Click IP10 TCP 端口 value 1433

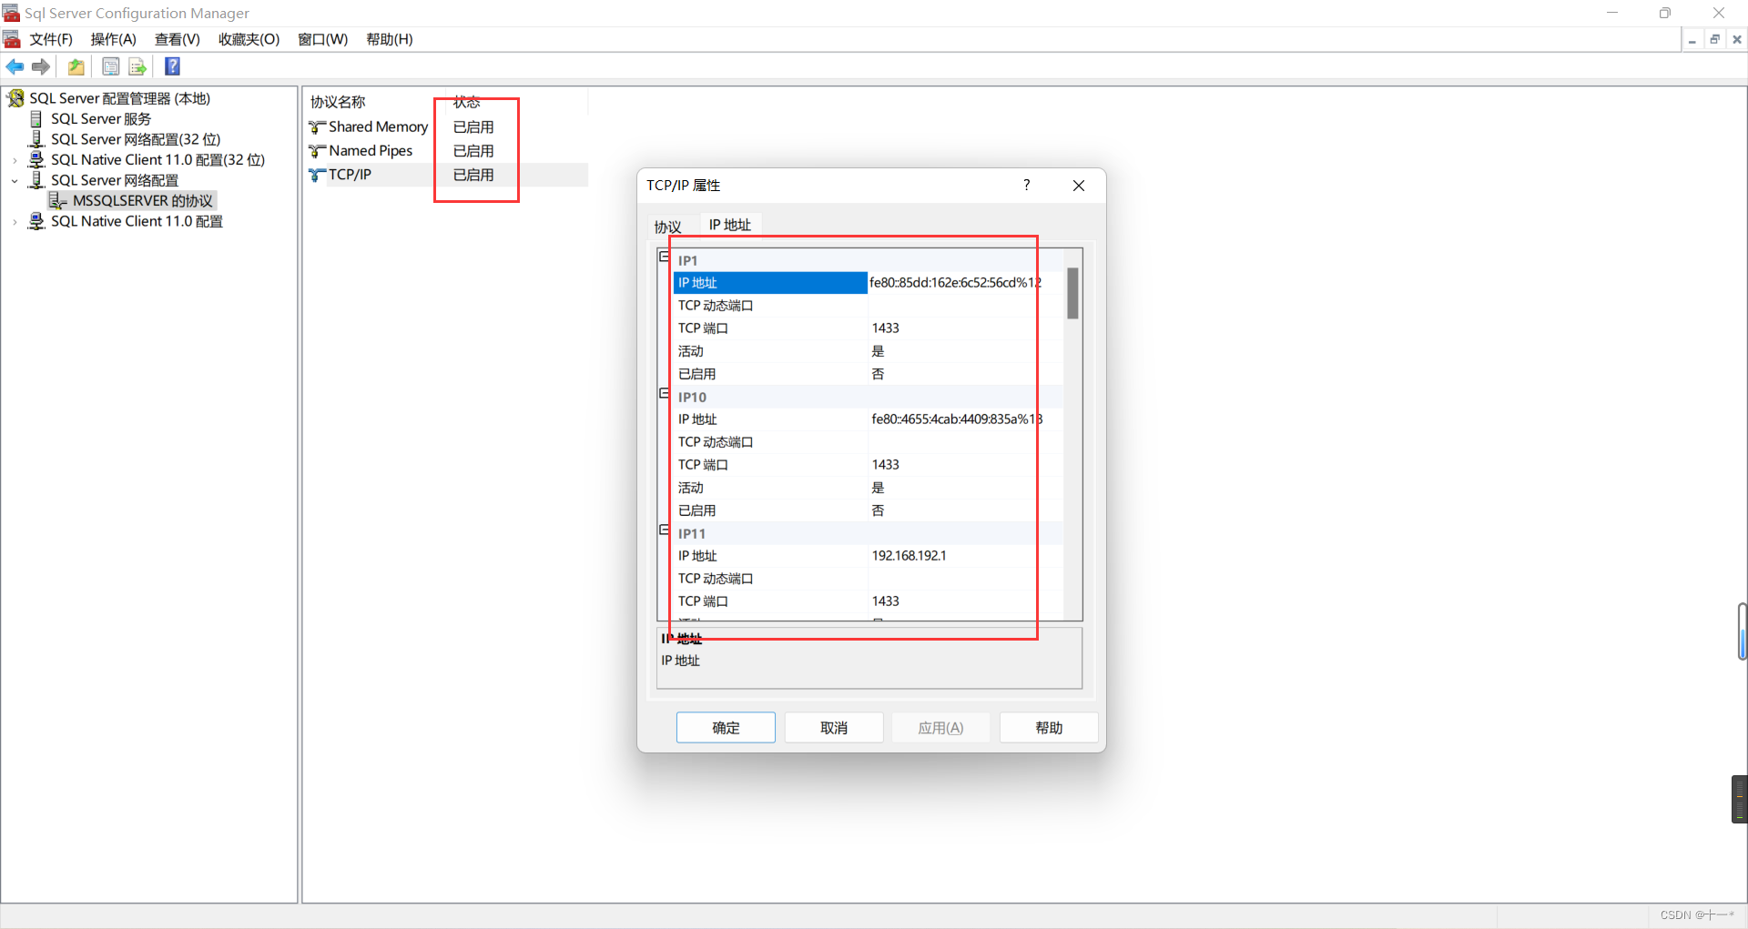pyautogui.click(x=886, y=465)
